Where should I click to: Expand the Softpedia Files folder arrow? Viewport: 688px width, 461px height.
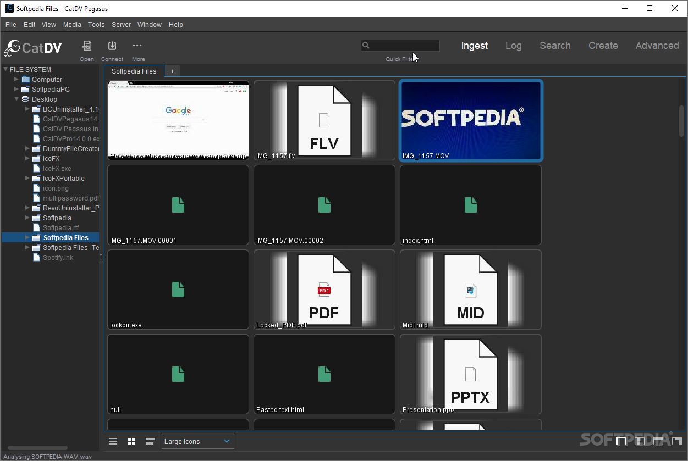coord(27,237)
